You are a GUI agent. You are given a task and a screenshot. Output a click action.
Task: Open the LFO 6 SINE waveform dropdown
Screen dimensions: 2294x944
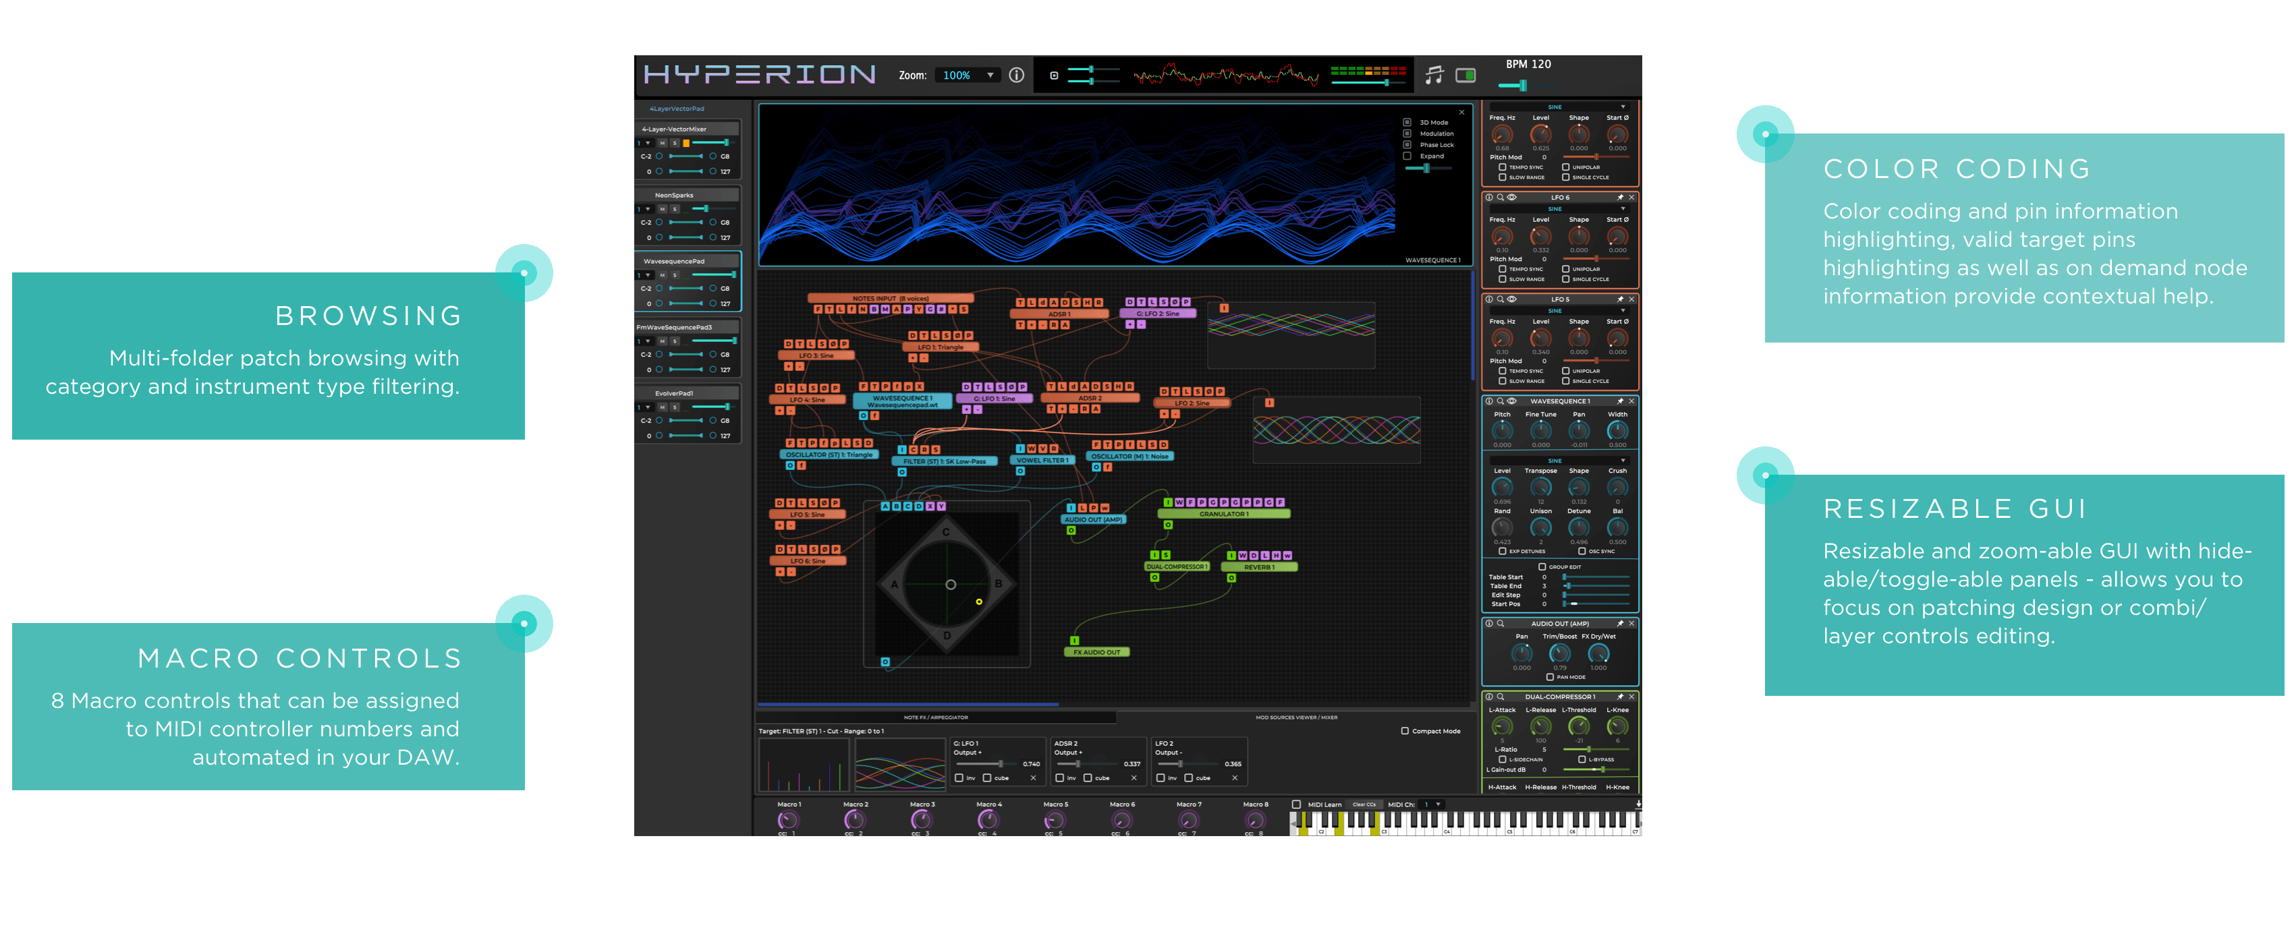point(1560,209)
